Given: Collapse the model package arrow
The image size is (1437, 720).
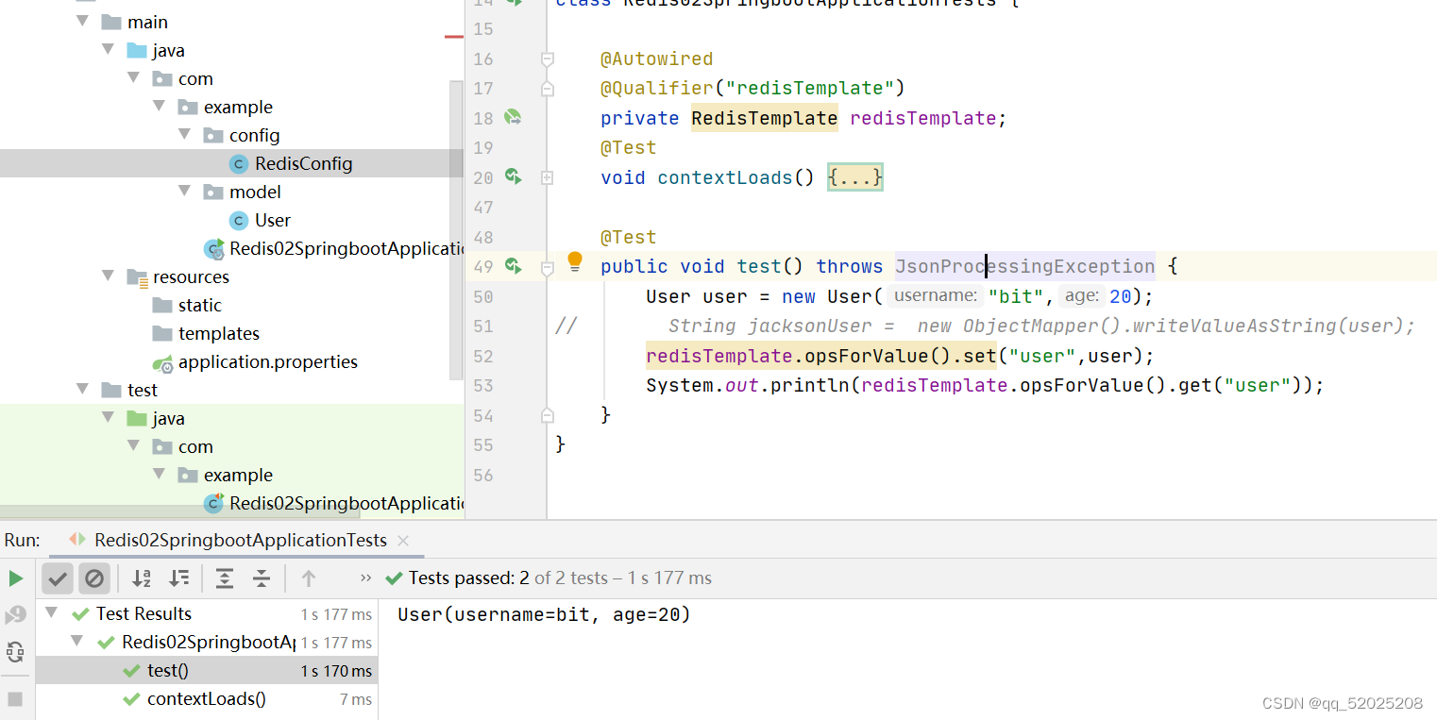Looking at the screenshot, I should (x=184, y=192).
